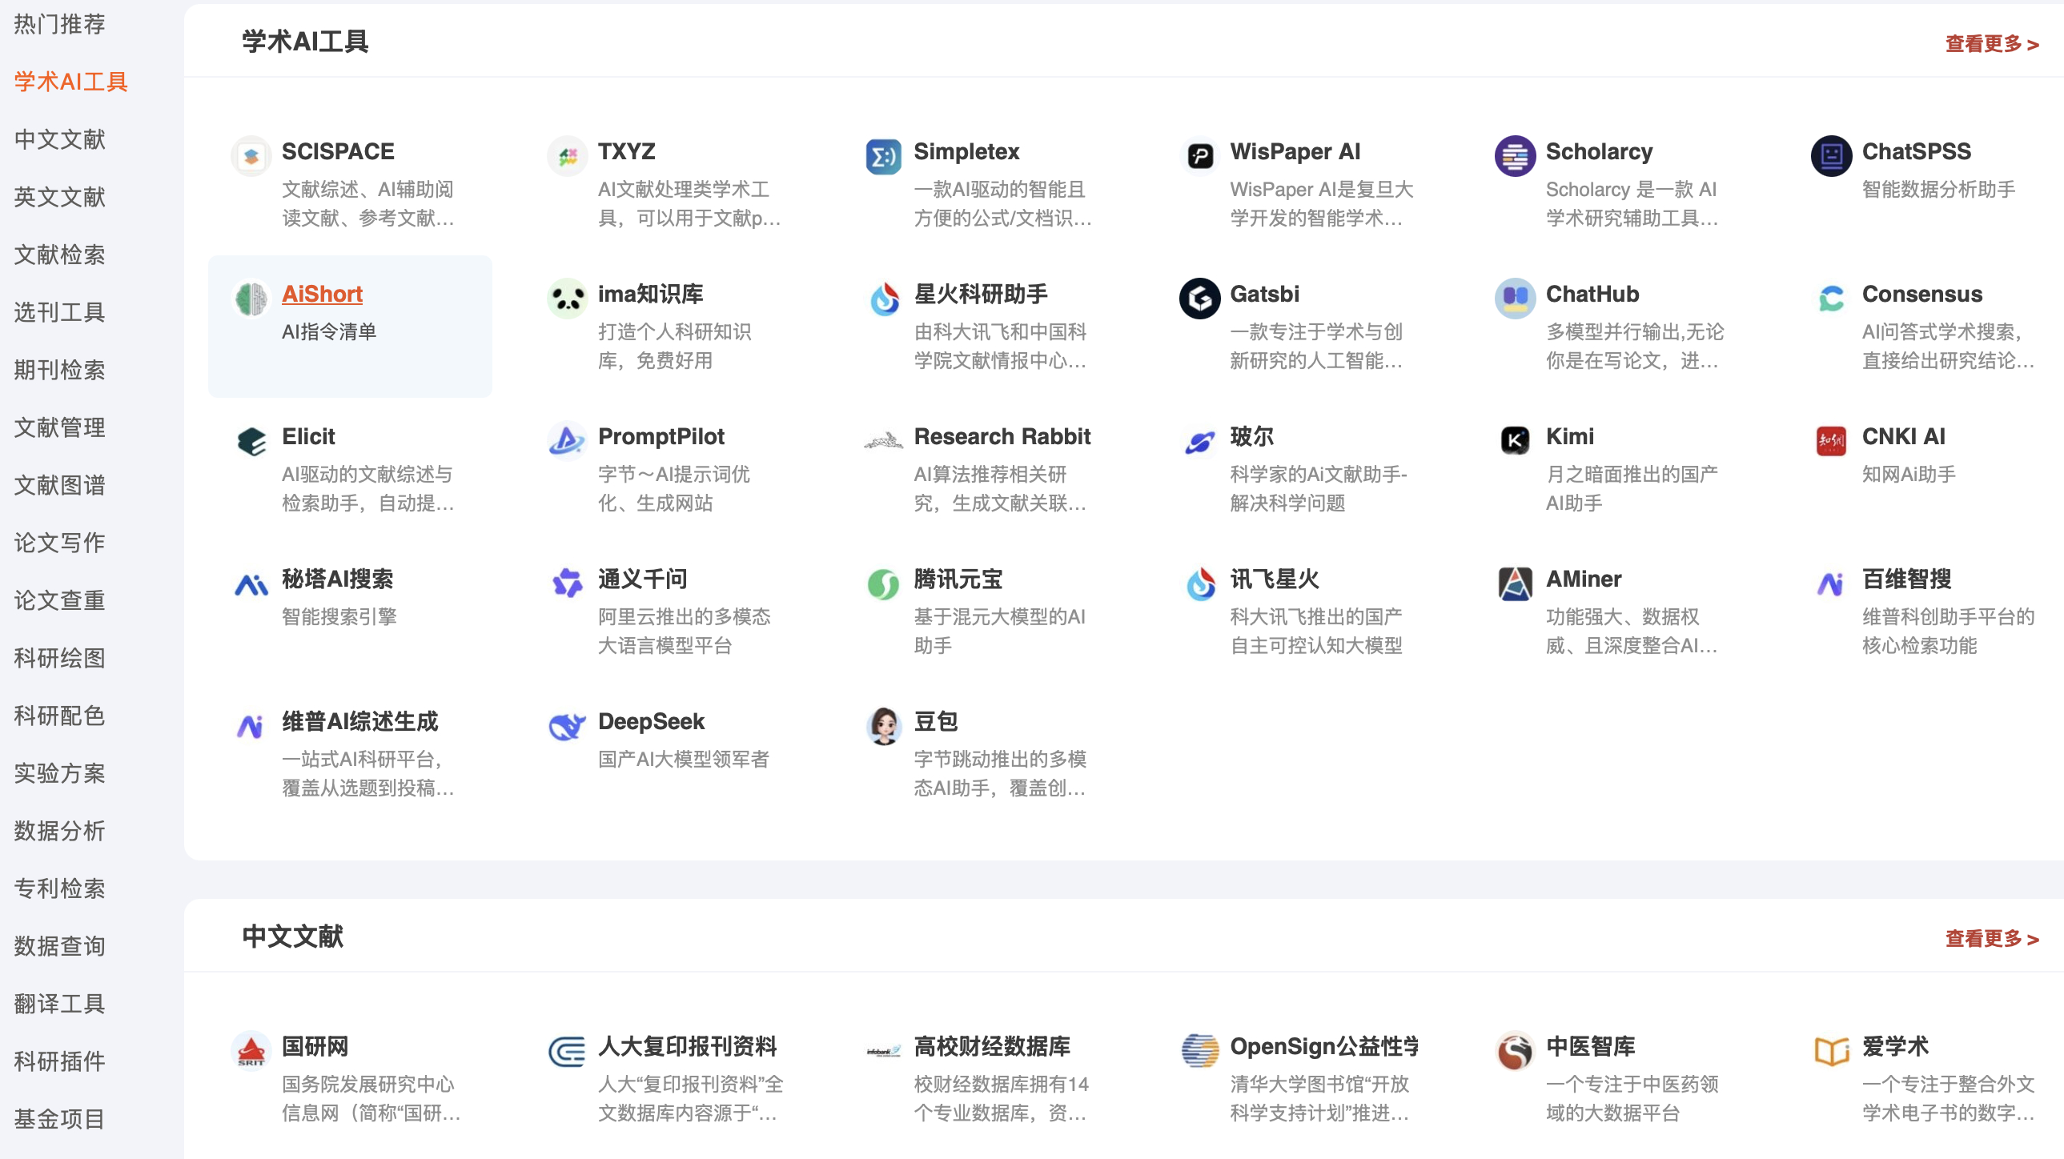
Task: Open the Scholarcy purple icon
Action: click(1514, 156)
